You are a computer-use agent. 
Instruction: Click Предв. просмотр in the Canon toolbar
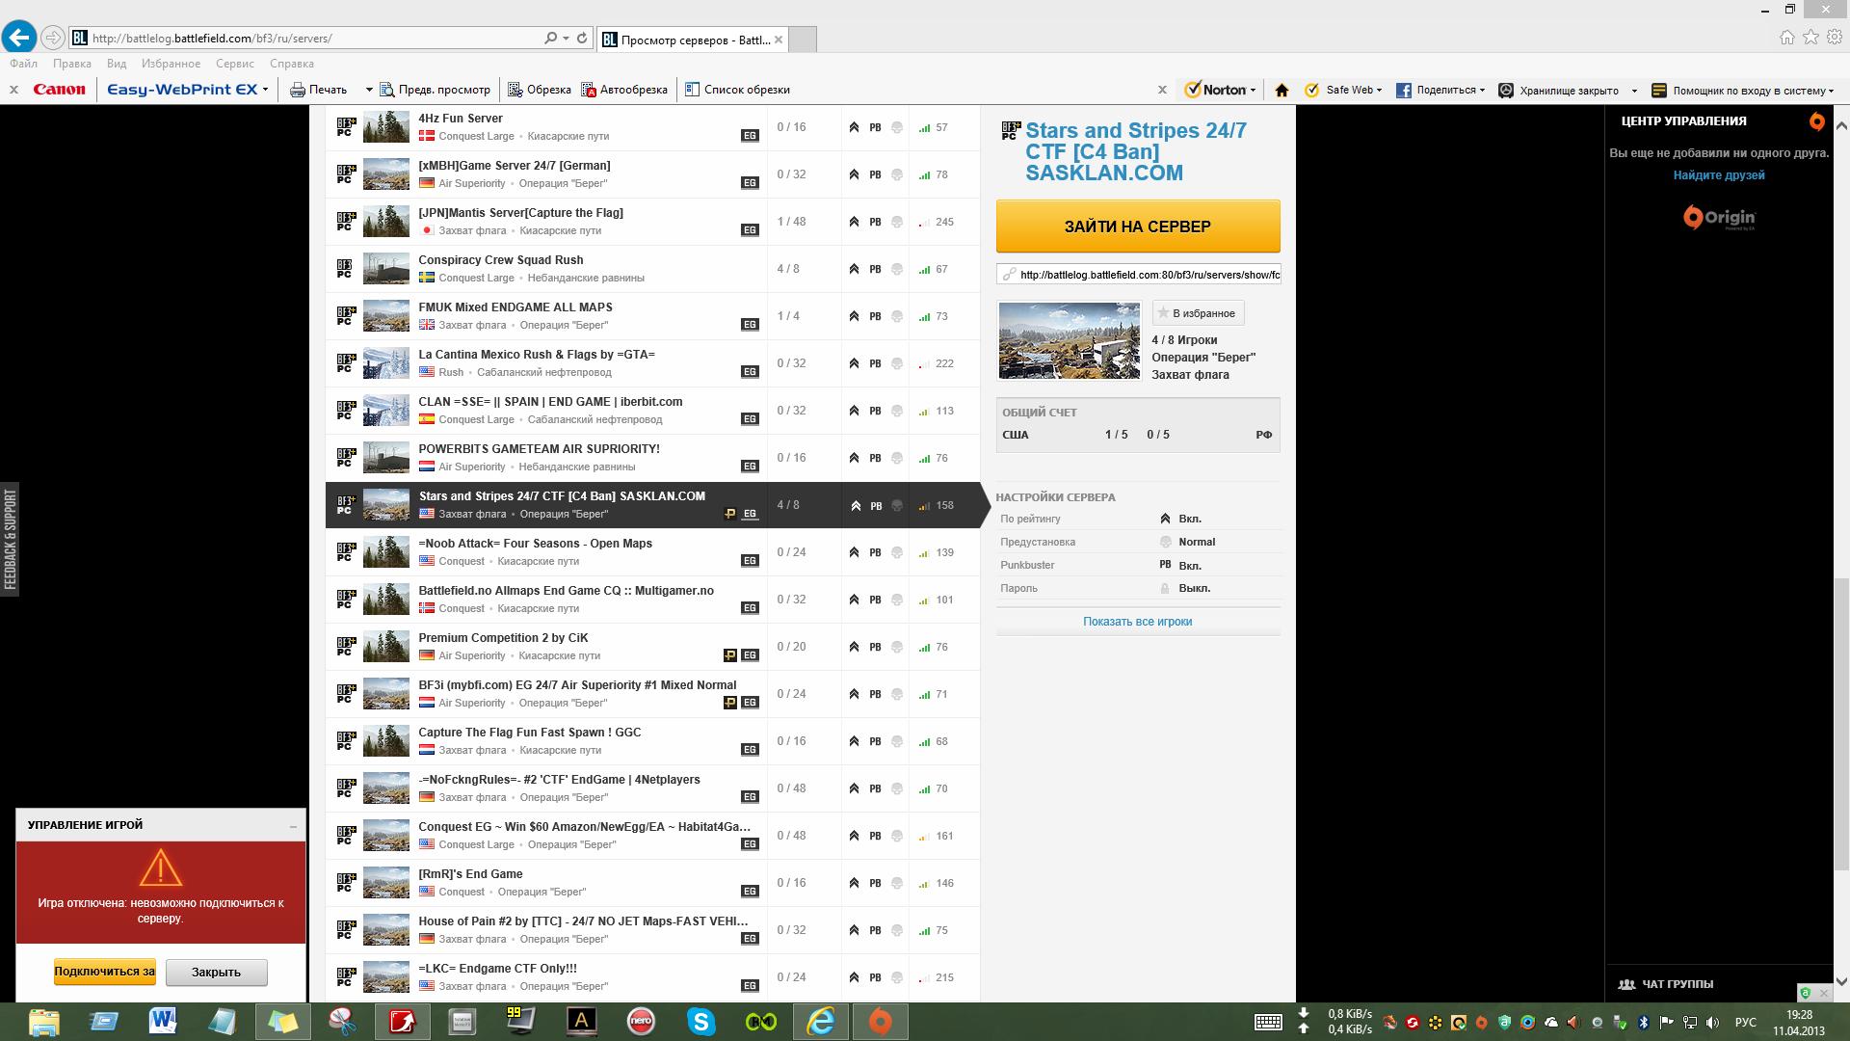pos(435,90)
